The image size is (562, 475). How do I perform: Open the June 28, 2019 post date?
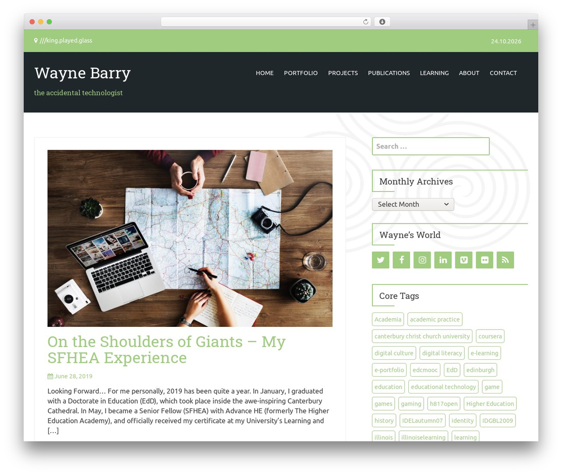tap(73, 376)
